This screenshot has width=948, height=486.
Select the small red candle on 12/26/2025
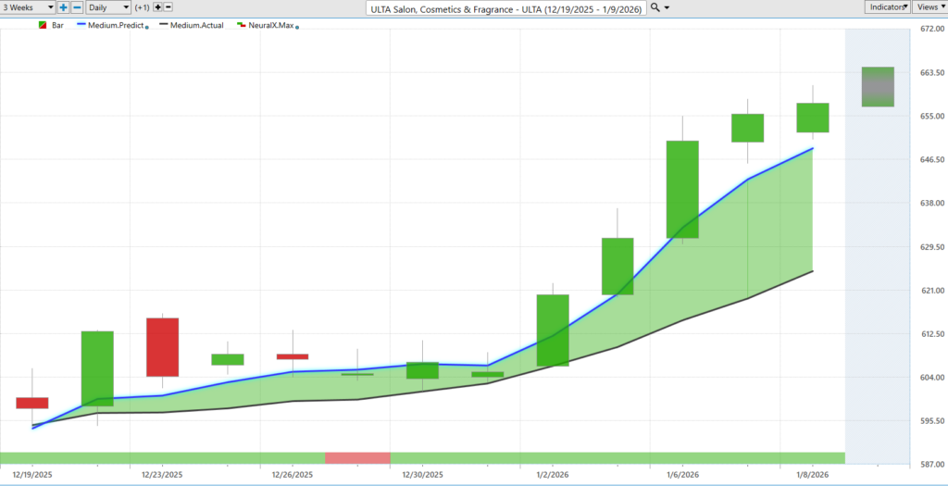click(x=292, y=356)
